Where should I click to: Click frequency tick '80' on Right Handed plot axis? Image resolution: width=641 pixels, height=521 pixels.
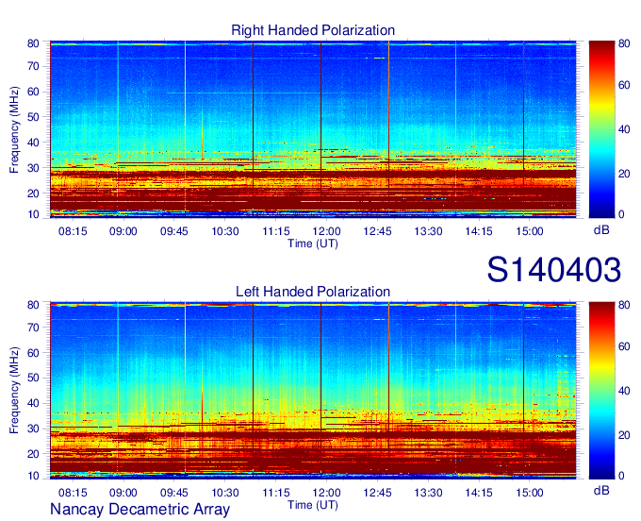tap(33, 43)
